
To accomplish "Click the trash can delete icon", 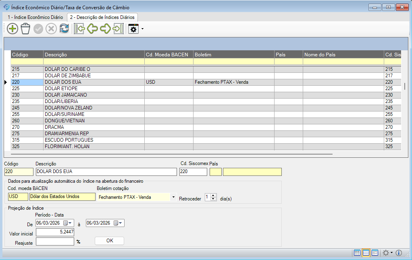I will [25, 29].
